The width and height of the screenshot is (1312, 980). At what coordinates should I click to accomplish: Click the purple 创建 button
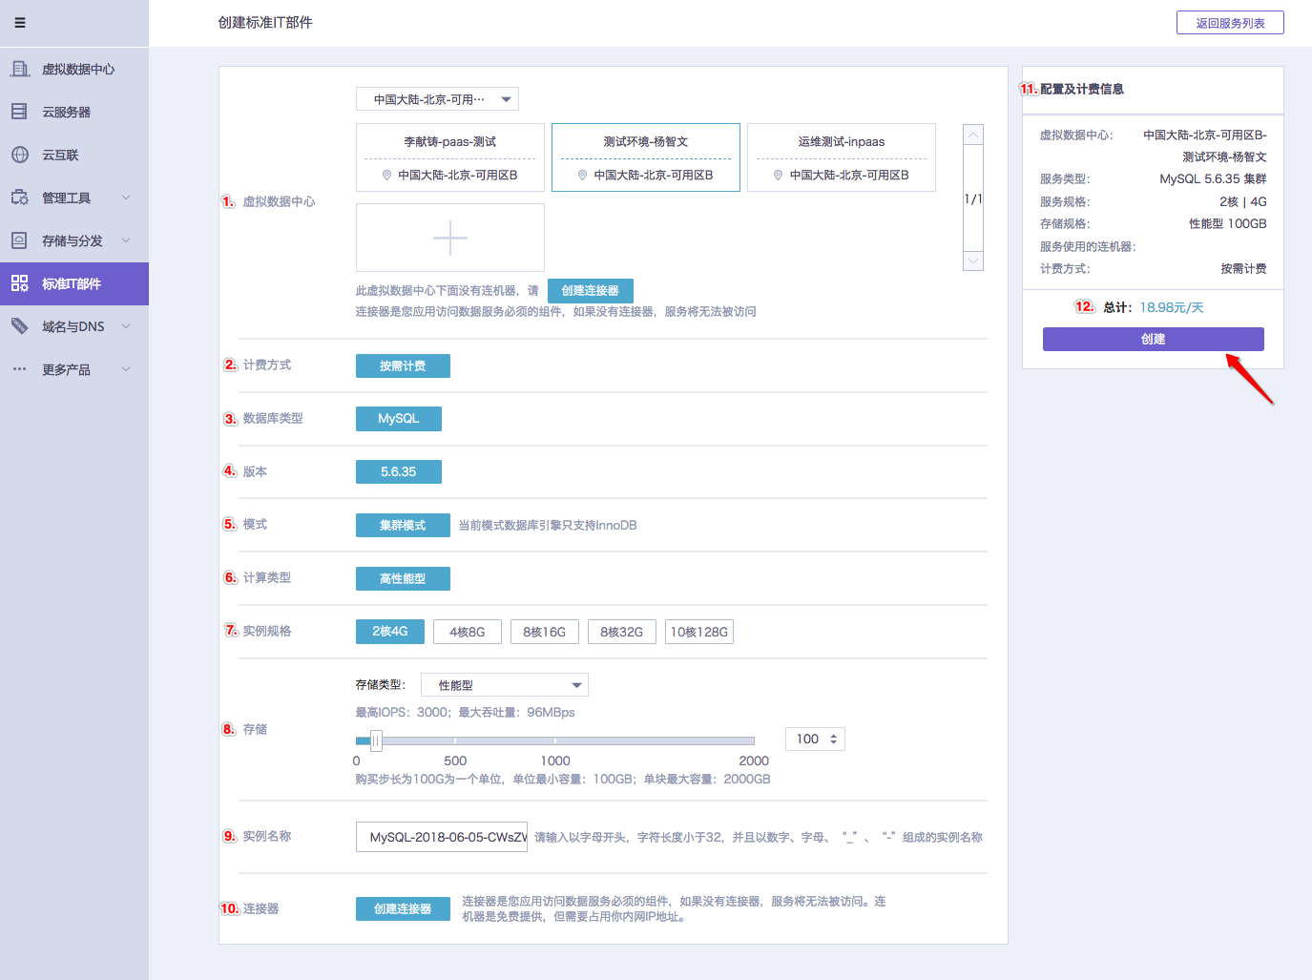pyautogui.click(x=1153, y=339)
